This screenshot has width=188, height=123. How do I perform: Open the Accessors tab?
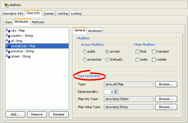tap(95, 31)
